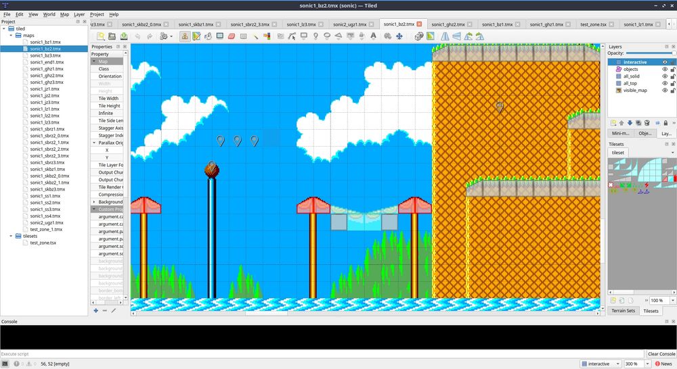
Task: Select the Insert Polygon tool
Action: (x=338, y=36)
